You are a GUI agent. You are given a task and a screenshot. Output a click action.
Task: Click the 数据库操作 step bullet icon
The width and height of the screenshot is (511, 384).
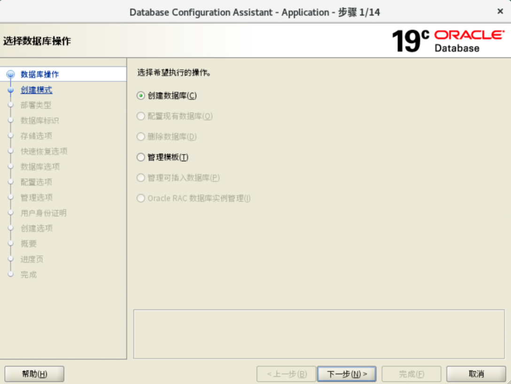click(x=11, y=74)
